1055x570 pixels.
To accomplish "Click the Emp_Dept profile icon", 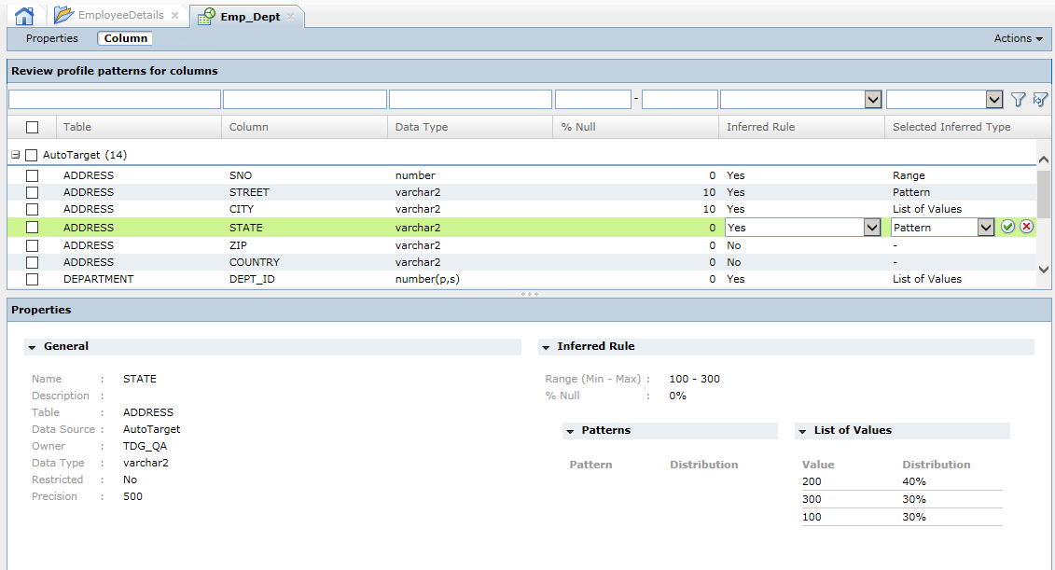I will tap(206, 16).
